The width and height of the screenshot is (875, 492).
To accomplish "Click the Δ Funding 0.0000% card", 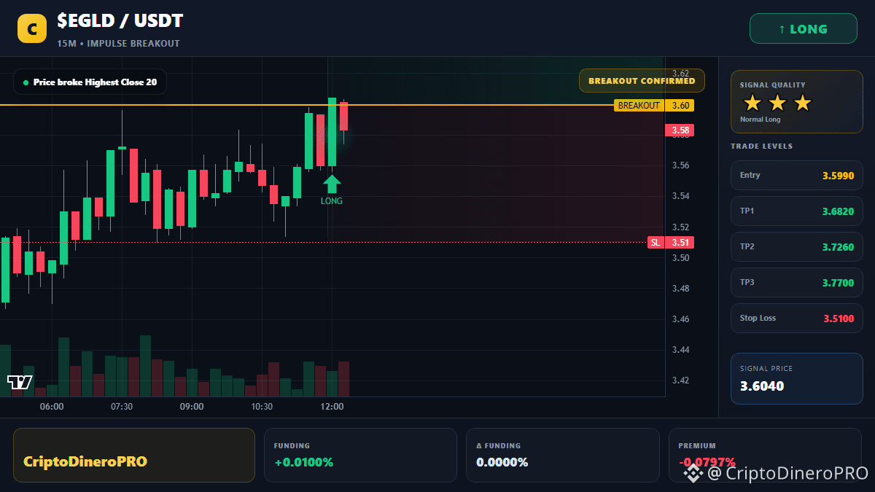I will pos(562,455).
